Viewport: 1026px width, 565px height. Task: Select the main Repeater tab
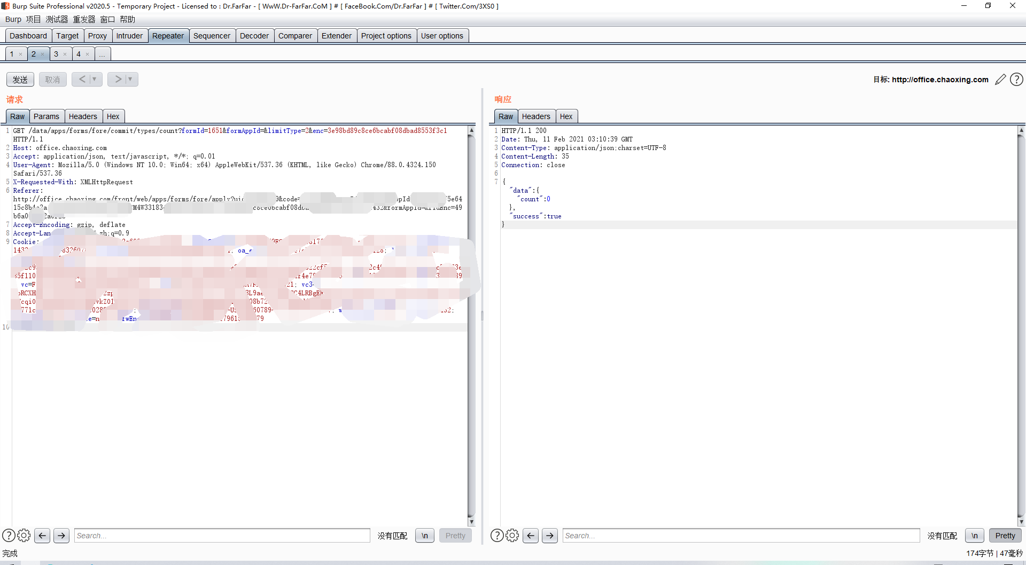click(168, 36)
